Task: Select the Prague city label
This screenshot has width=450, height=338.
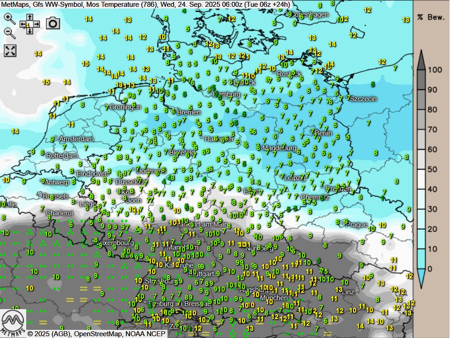Action: 357,225
